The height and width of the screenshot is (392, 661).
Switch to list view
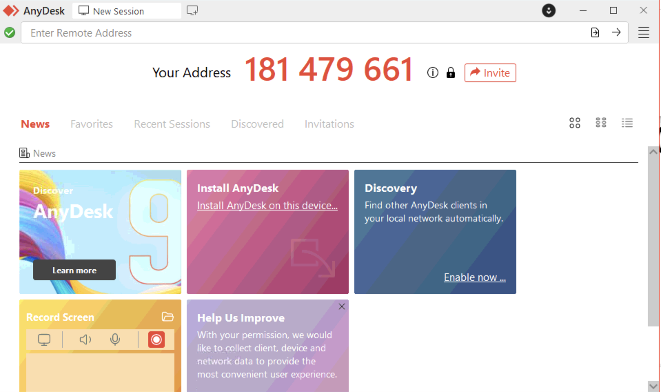627,123
